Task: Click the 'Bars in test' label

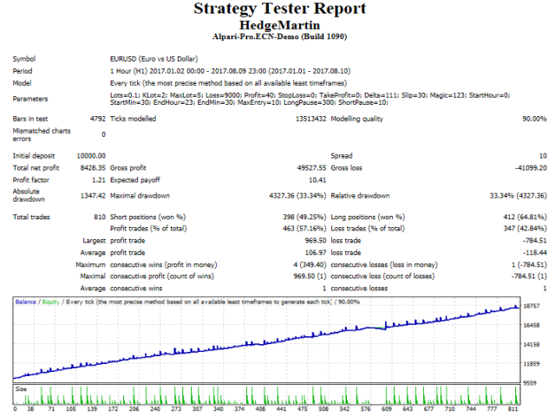Action: tap(30, 119)
